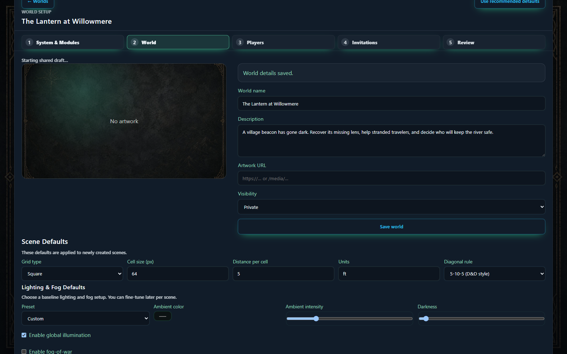Open the System & Modules step

pyautogui.click(x=73, y=42)
